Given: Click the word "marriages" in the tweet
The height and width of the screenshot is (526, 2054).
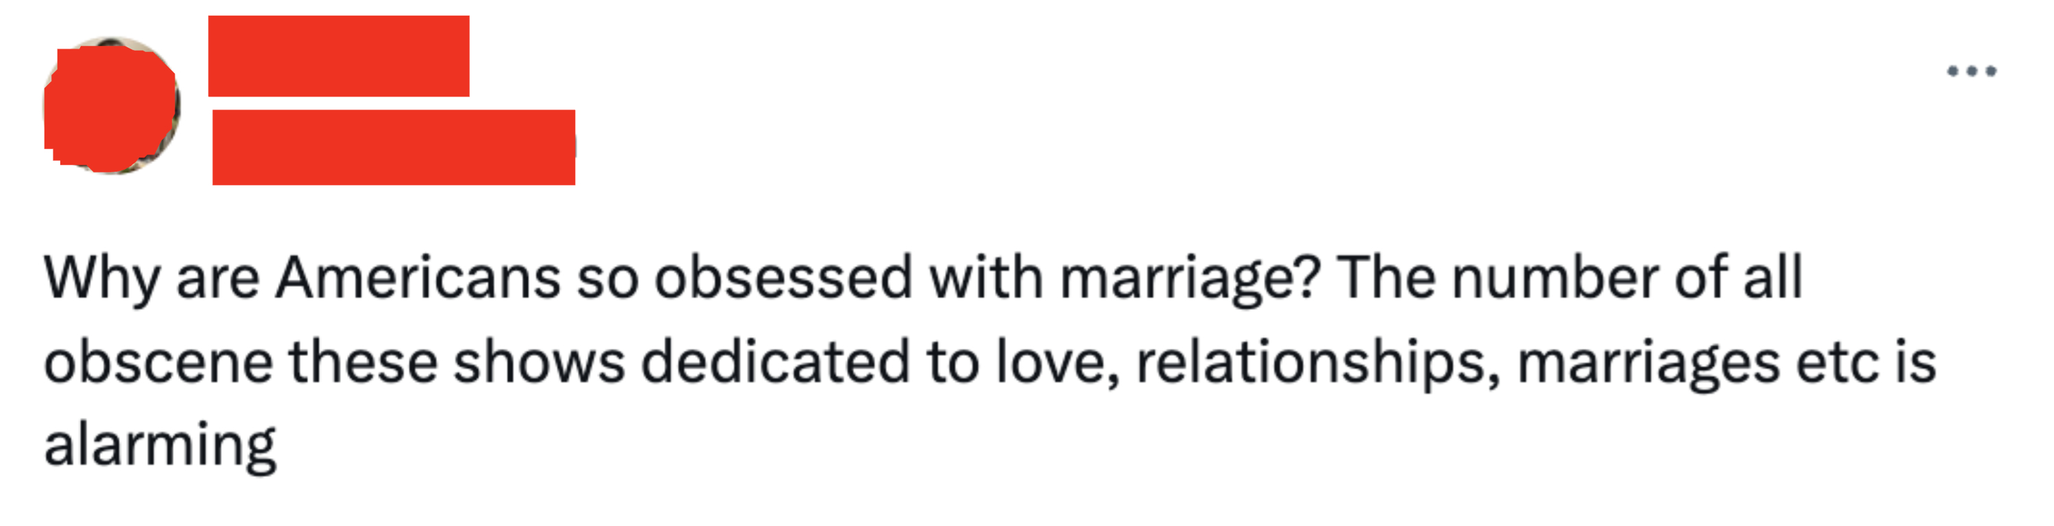Looking at the screenshot, I should [1647, 364].
